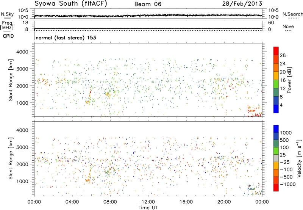Click the 'Time UT' axis title
303x210 pixels.
[x=148, y=208]
